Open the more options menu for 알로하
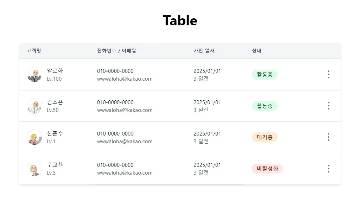This screenshot has width=362, height=201. [x=328, y=74]
